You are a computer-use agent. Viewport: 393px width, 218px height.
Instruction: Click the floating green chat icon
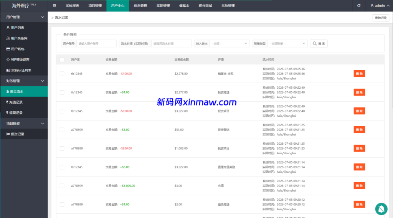(381, 209)
